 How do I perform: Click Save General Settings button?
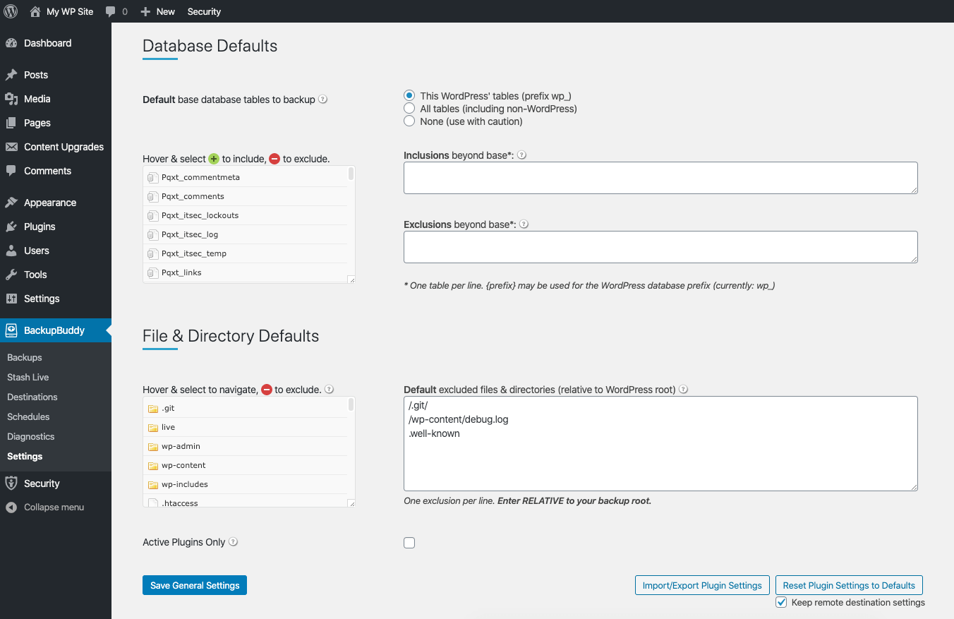pyautogui.click(x=195, y=585)
